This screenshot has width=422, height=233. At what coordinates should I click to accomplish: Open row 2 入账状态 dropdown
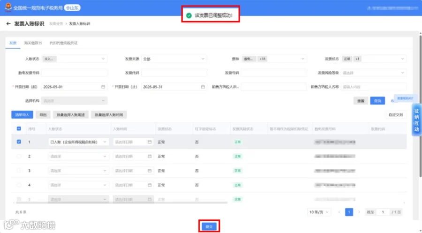point(79,156)
